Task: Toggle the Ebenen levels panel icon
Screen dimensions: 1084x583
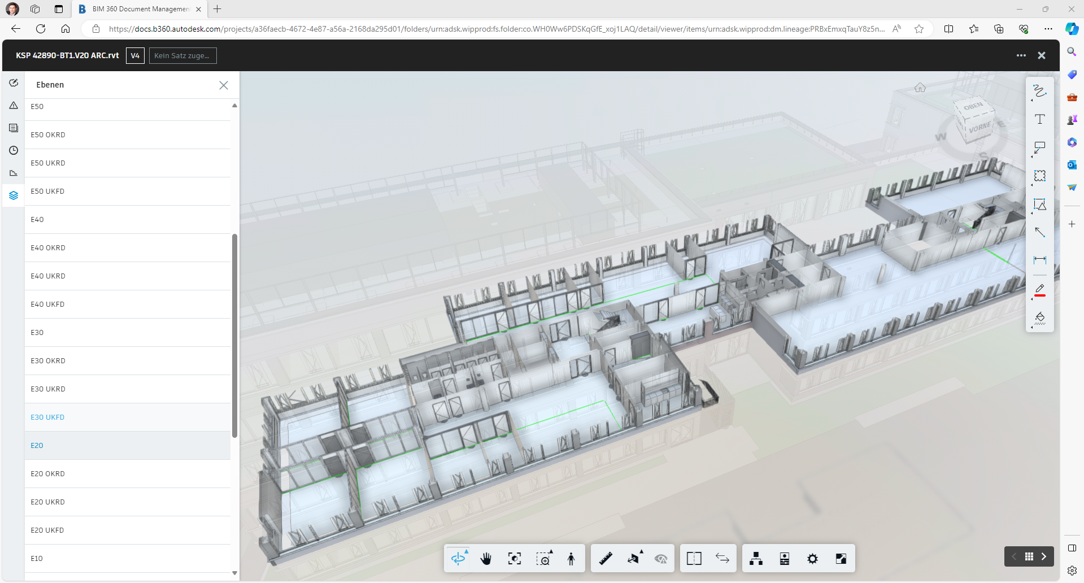Action: (14, 195)
